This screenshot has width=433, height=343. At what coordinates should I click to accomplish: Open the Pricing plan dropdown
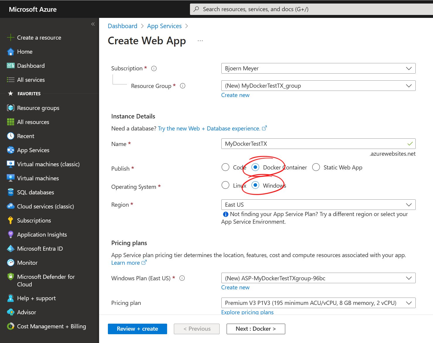click(x=318, y=303)
